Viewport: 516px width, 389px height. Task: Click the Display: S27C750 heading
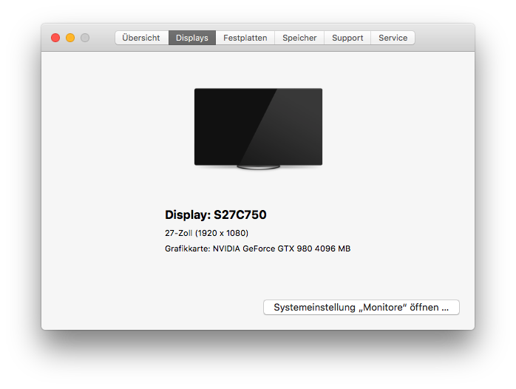(216, 214)
